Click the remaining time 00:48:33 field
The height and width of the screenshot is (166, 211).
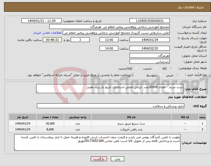pos(52,40)
